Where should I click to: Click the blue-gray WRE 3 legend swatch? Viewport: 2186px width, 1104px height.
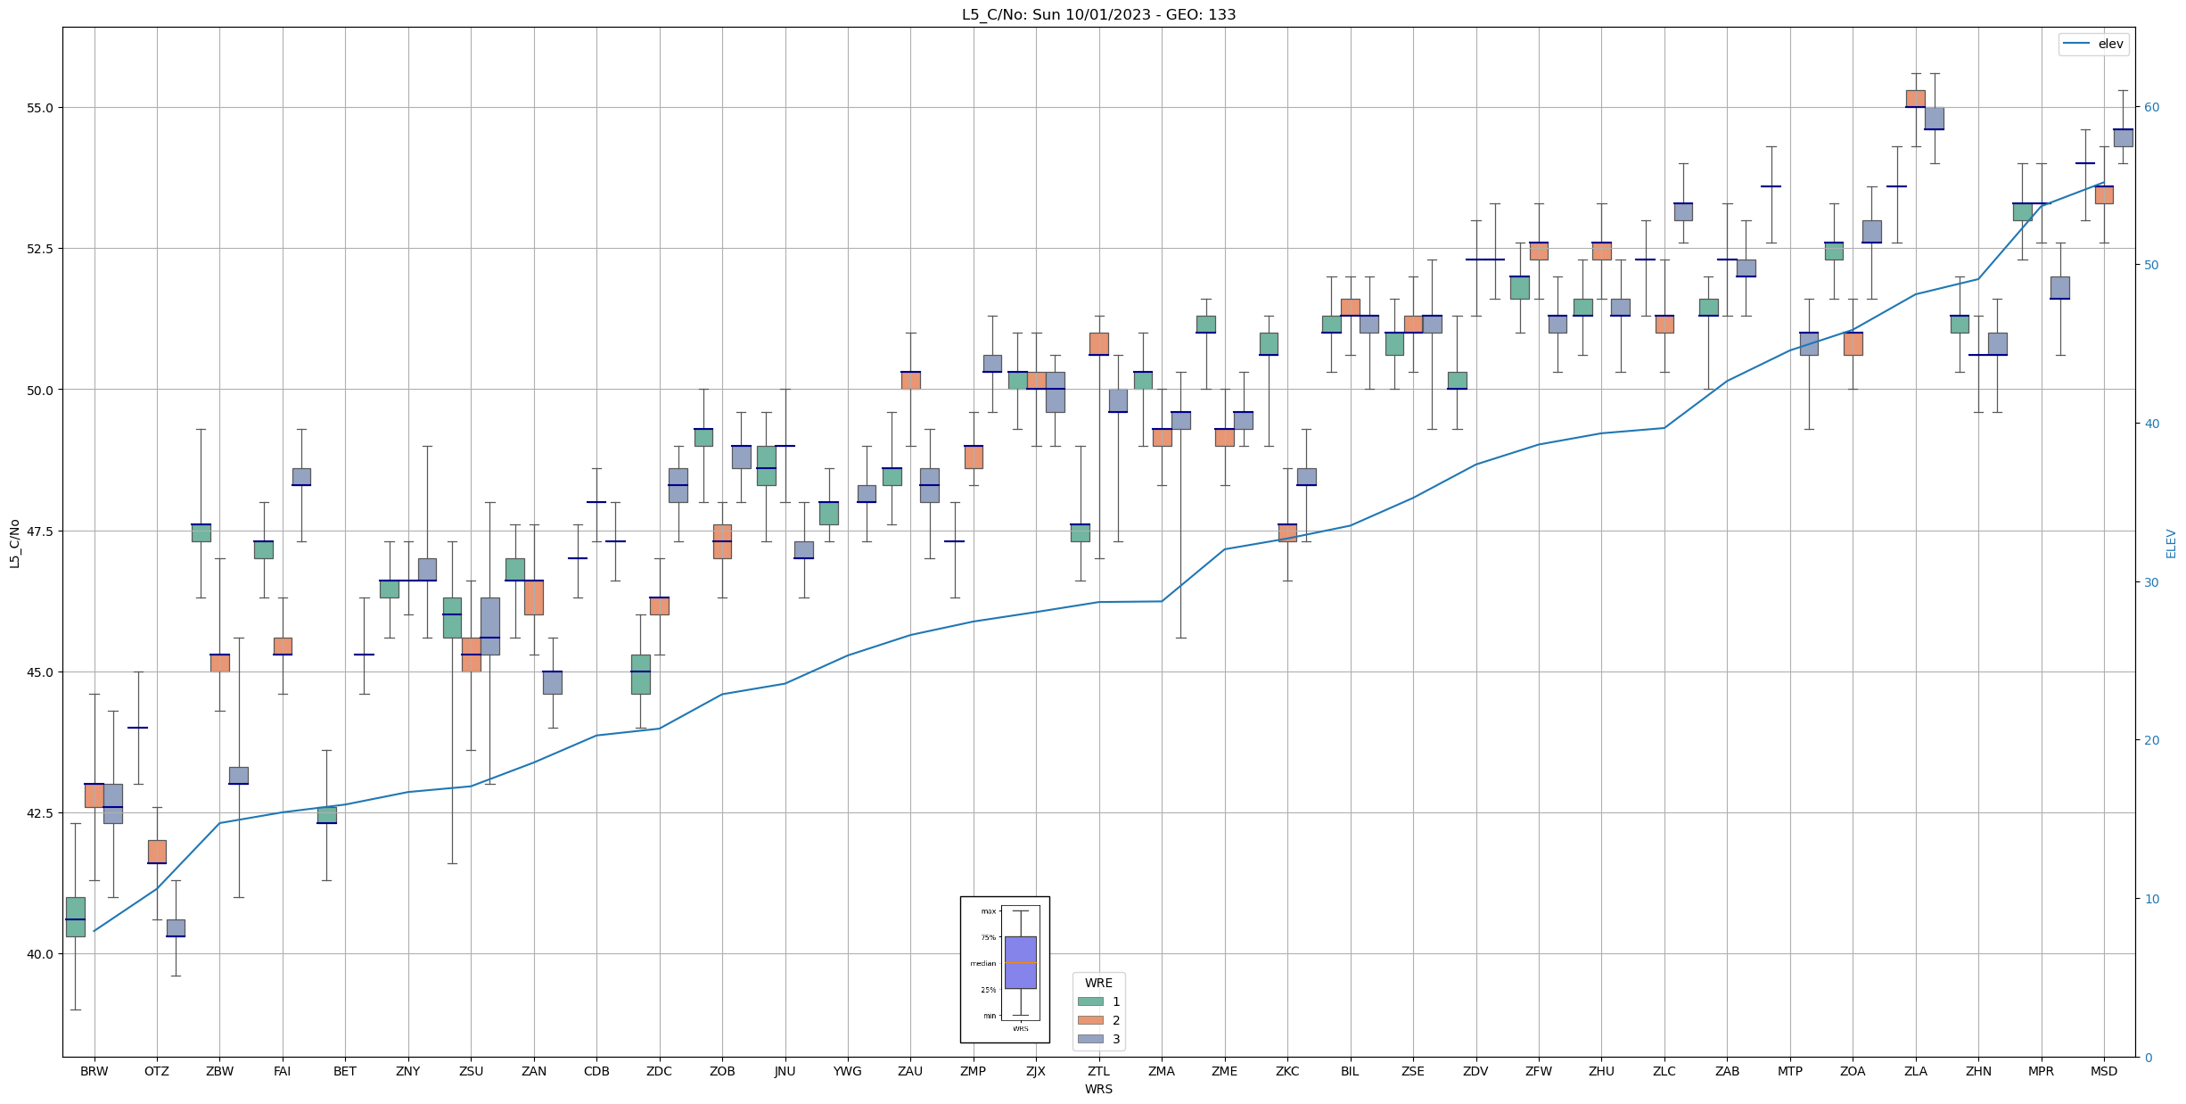(x=1090, y=1039)
